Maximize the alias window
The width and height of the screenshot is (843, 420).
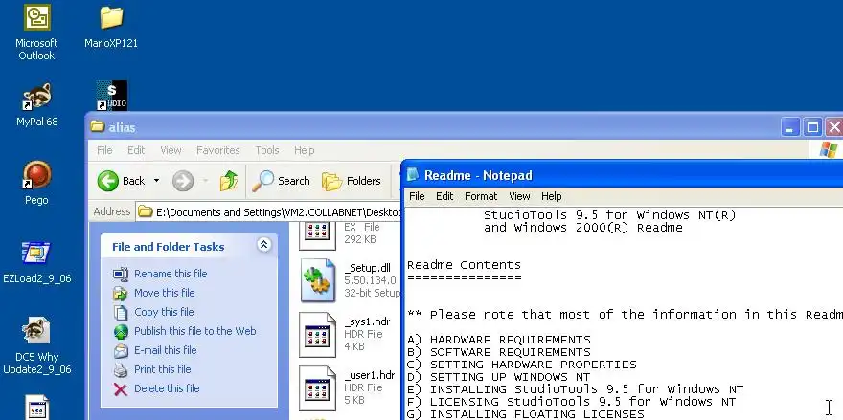point(812,127)
